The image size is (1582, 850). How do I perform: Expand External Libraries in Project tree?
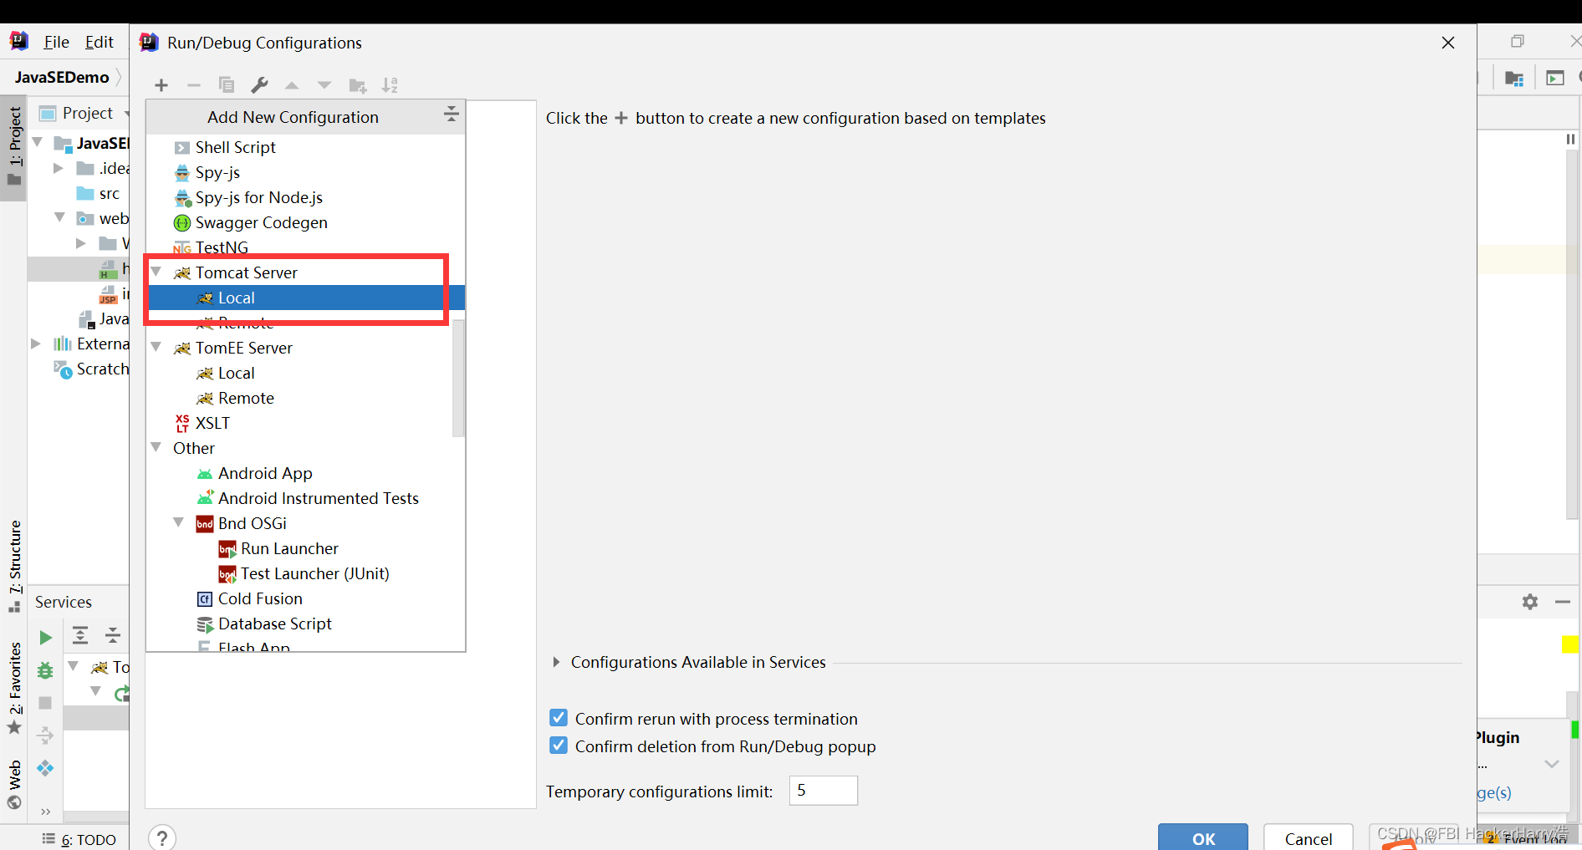tap(35, 344)
